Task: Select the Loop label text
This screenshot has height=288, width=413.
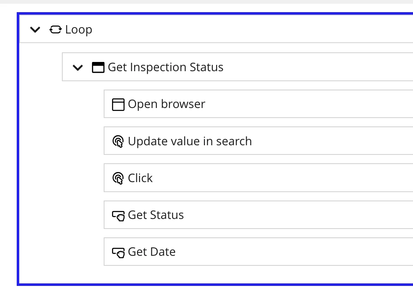Action: 79,30
